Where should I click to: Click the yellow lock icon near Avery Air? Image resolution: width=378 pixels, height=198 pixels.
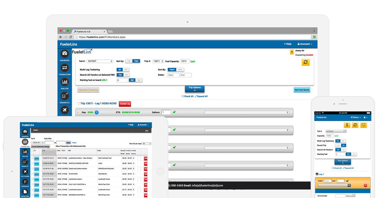292,52
